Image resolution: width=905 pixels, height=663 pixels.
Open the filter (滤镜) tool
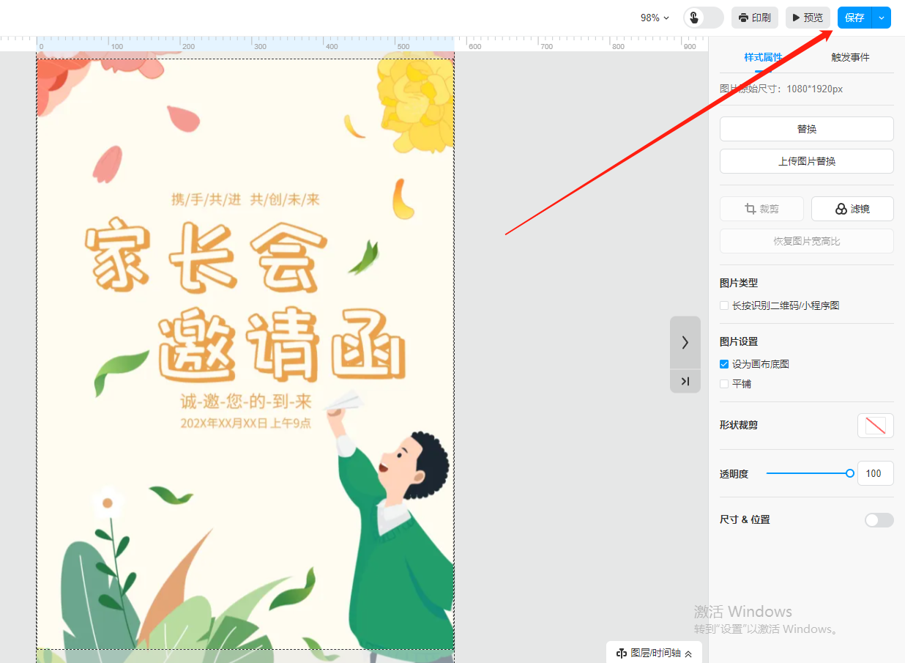pyautogui.click(x=852, y=209)
